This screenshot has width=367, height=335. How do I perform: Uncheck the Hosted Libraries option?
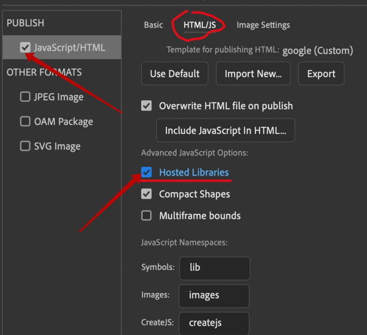coord(146,172)
